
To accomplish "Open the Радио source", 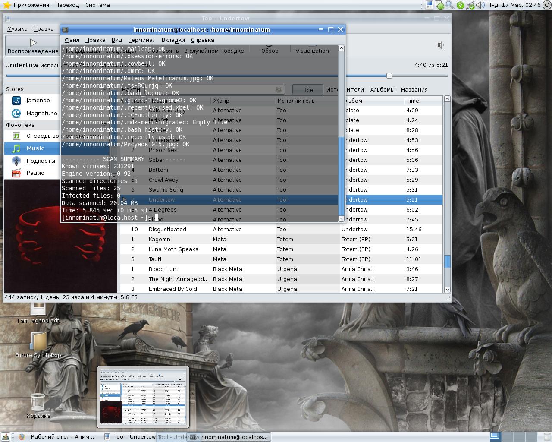I will click(x=35, y=173).
